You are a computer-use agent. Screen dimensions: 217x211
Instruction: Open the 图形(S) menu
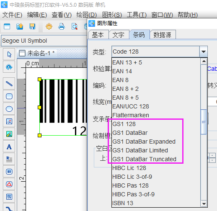point(112,15)
